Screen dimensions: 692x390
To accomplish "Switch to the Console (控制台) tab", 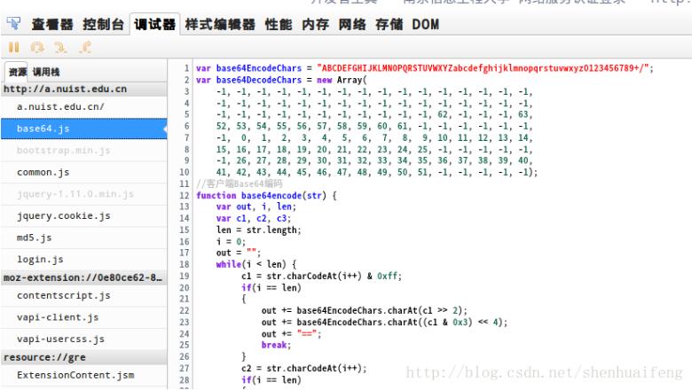I will pyautogui.click(x=103, y=24).
